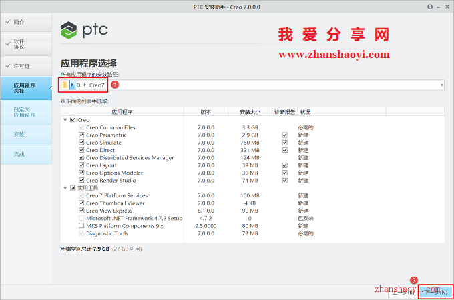Click the 9.5.0000 version value
Screen dimensions: 454x300
[x=206, y=226]
